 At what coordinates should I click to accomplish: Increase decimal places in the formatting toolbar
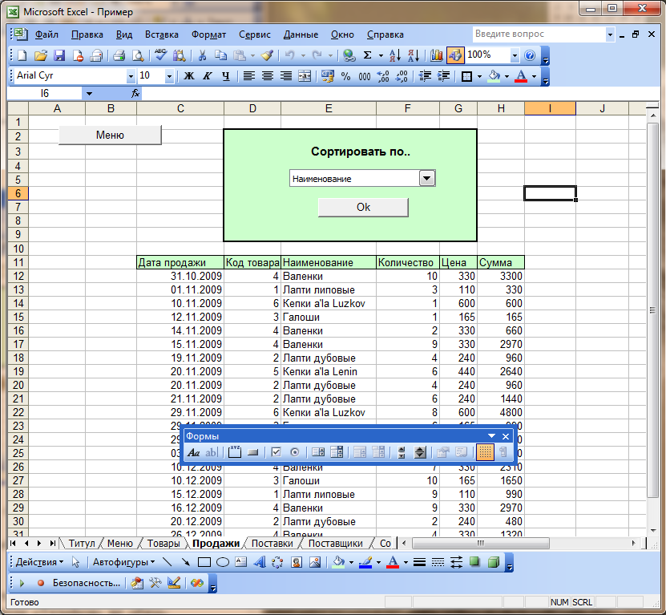pyautogui.click(x=383, y=76)
